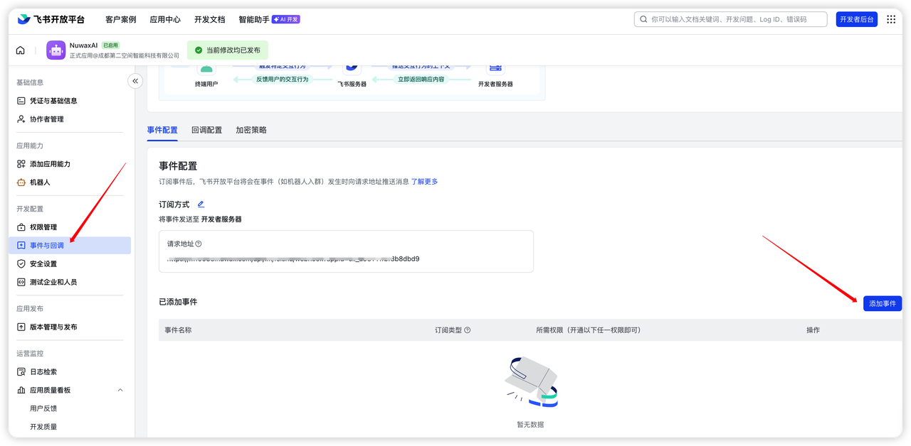The height and width of the screenshot is (446, 911).
Task: Click the 安全设置 shield icon
Action: pyautogui.click(x=21, y=263)
